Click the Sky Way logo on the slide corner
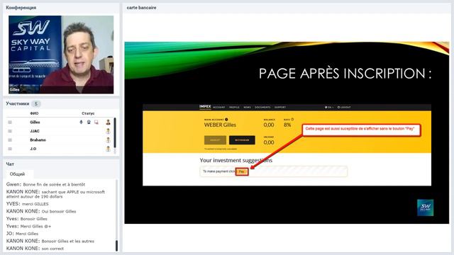Image resolution: width=454 pixels, height=255 pixels. 426,208
